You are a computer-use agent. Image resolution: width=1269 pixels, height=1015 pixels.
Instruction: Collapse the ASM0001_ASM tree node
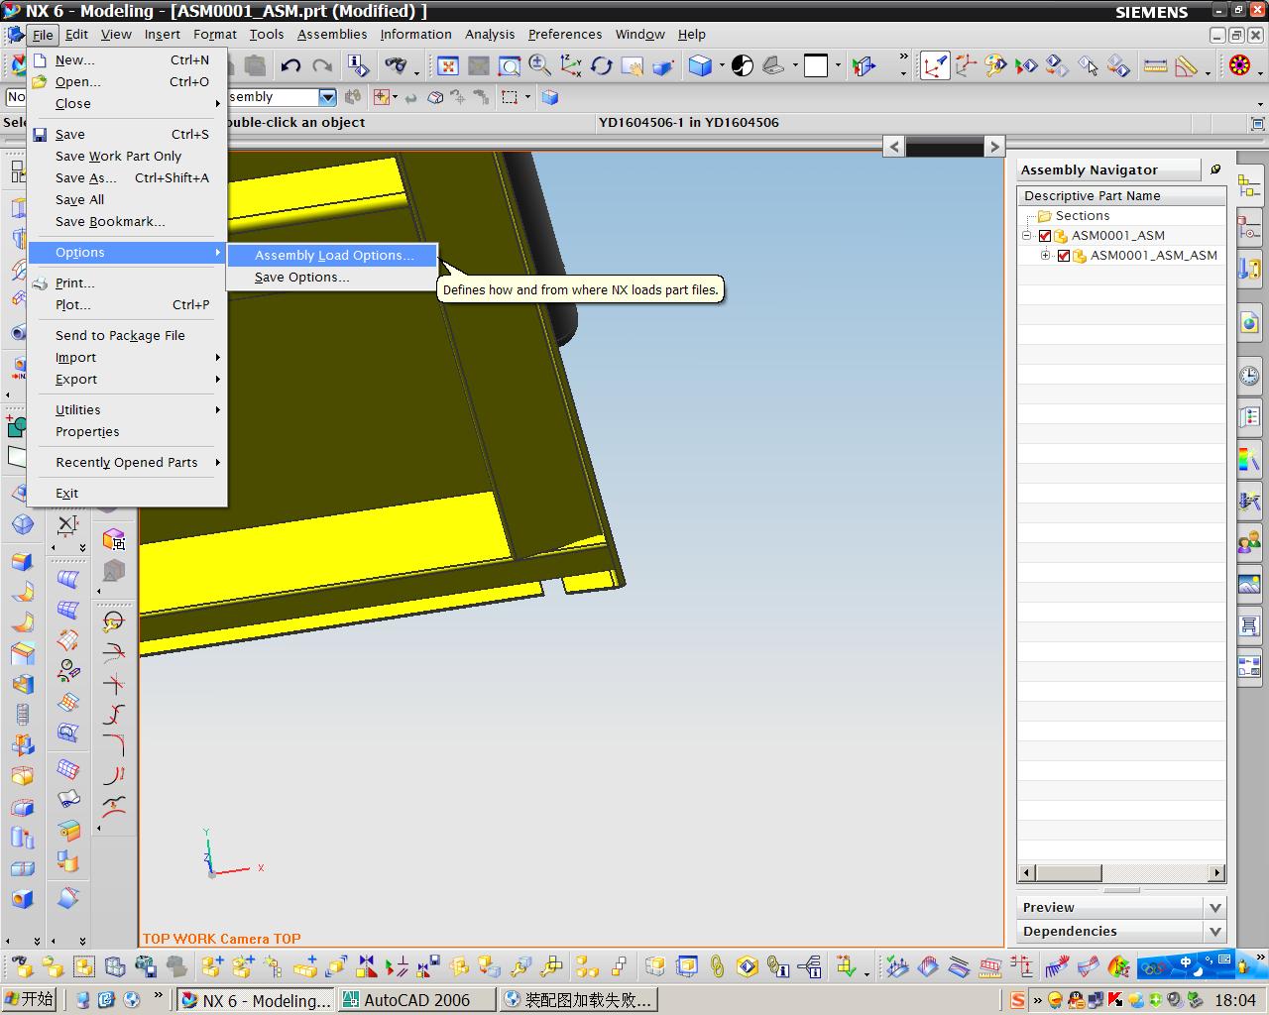coord(1027,236)
